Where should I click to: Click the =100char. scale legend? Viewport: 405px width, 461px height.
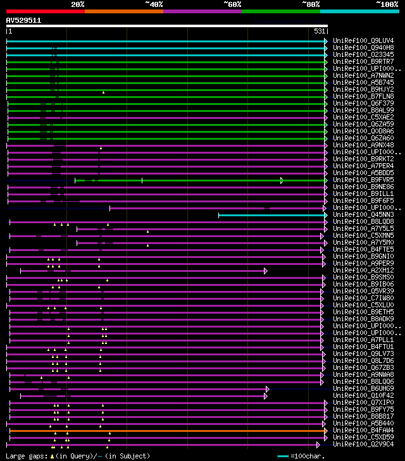point(301,457)
